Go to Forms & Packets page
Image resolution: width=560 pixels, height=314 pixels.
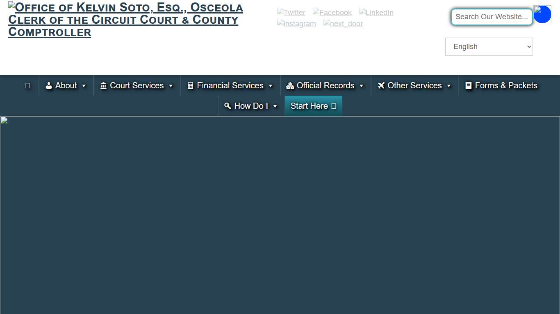click(506, 85)
